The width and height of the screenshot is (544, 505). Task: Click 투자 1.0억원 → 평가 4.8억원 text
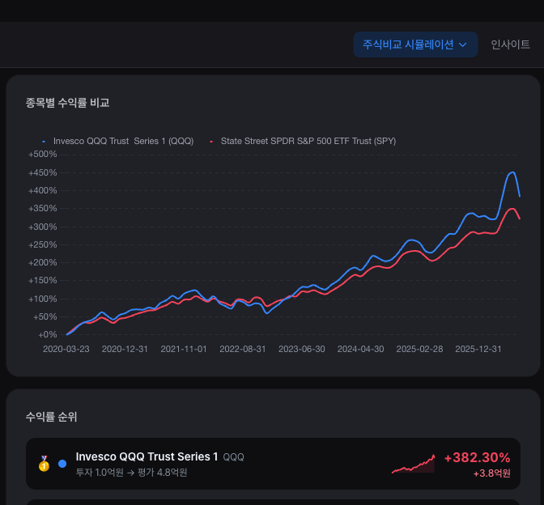131,473
